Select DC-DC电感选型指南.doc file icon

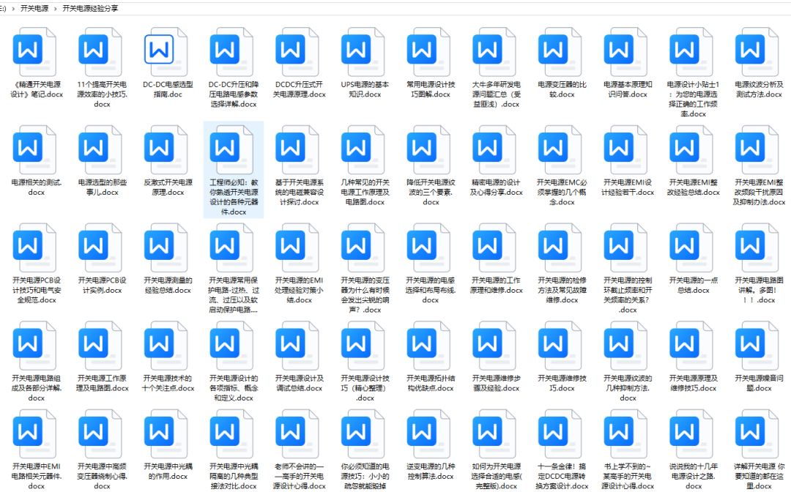click(x=166, y=52)
